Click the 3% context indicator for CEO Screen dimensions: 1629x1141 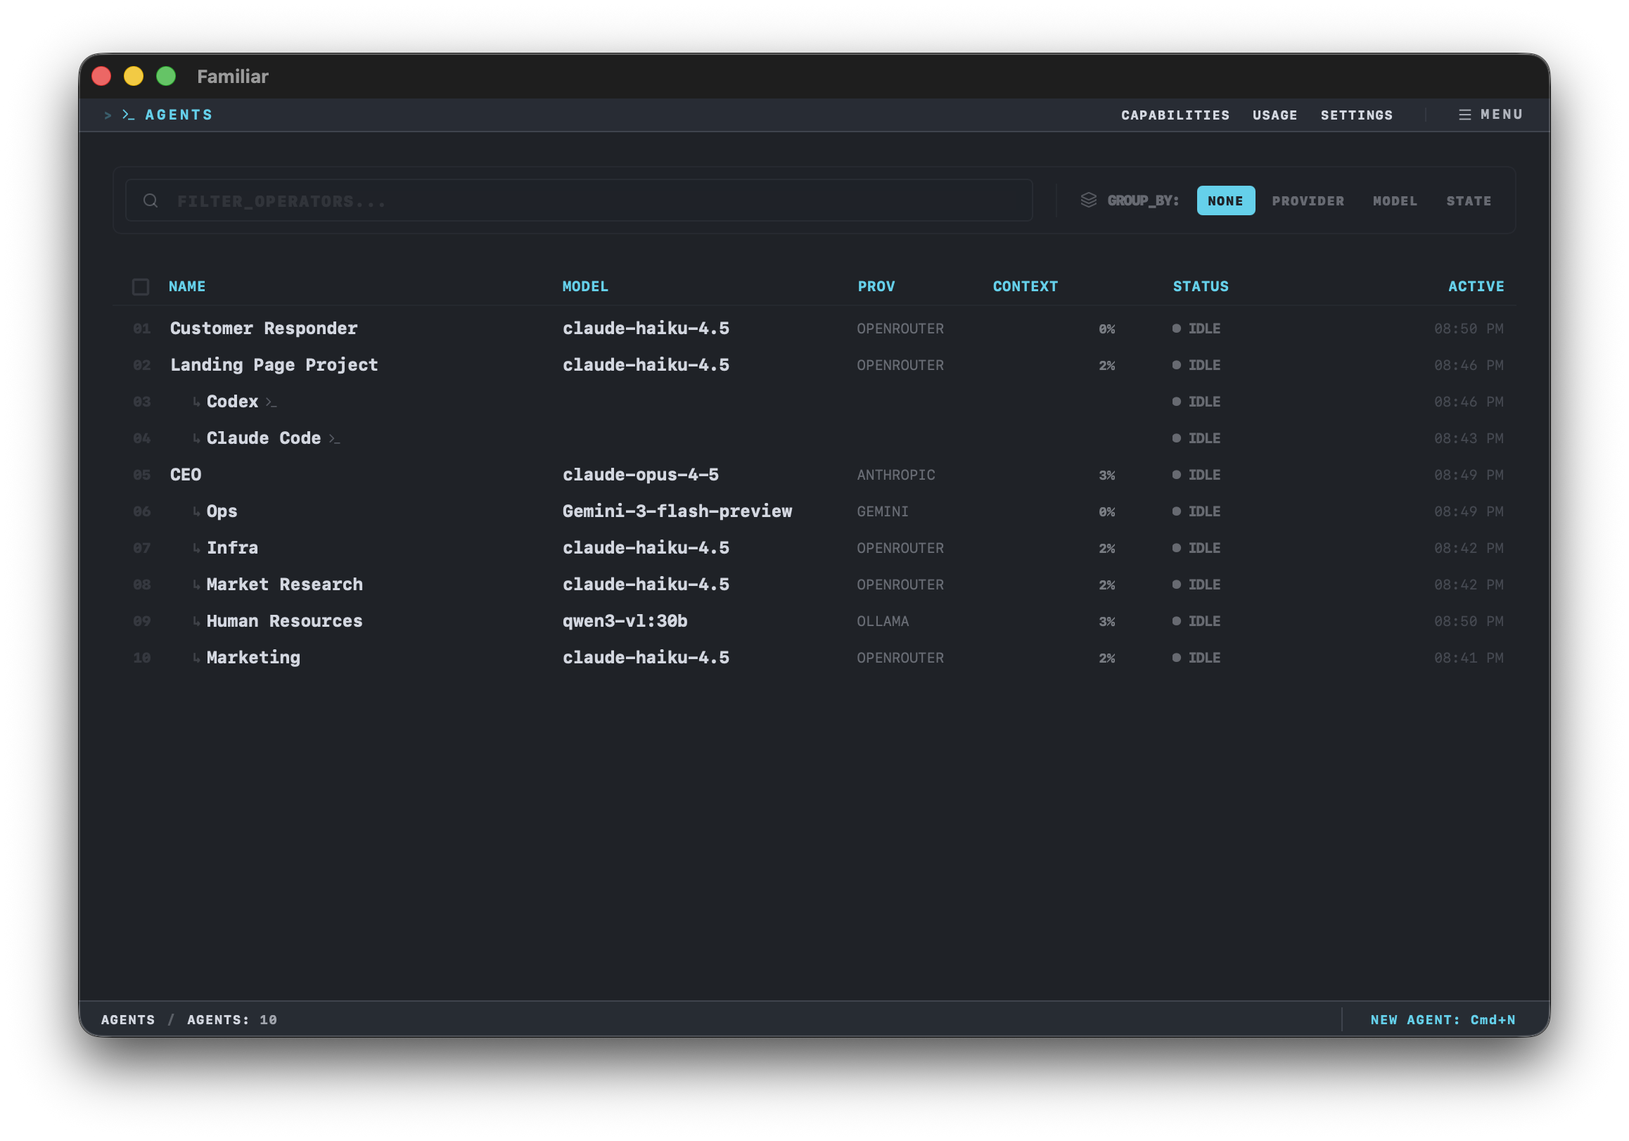(x=1106, y=475)
